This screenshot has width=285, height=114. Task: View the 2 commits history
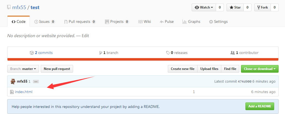41,53
